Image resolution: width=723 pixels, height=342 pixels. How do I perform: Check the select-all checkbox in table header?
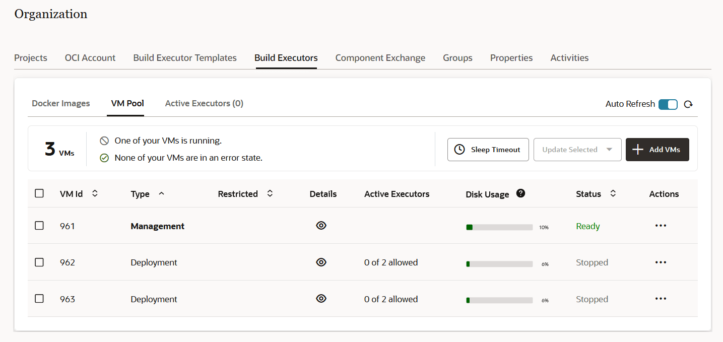pyautogui.click(x=39, y=193)
